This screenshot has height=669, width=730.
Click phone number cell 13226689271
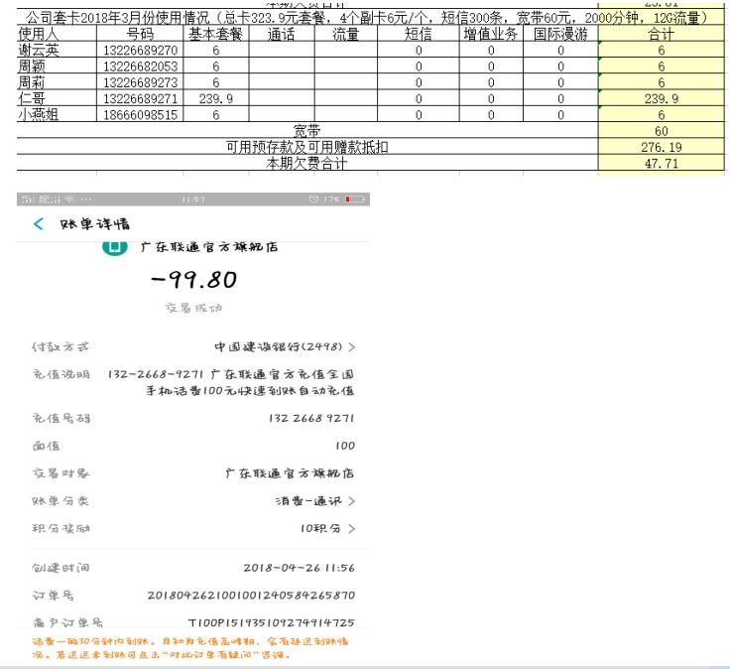pyautogui.click(x=140, y=98)
